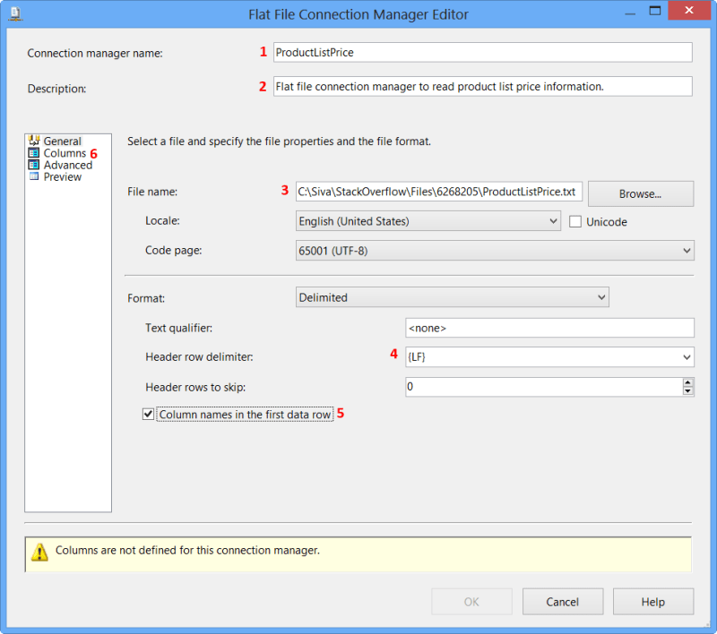Click the General page icon in the sidebar

[33, 141]
